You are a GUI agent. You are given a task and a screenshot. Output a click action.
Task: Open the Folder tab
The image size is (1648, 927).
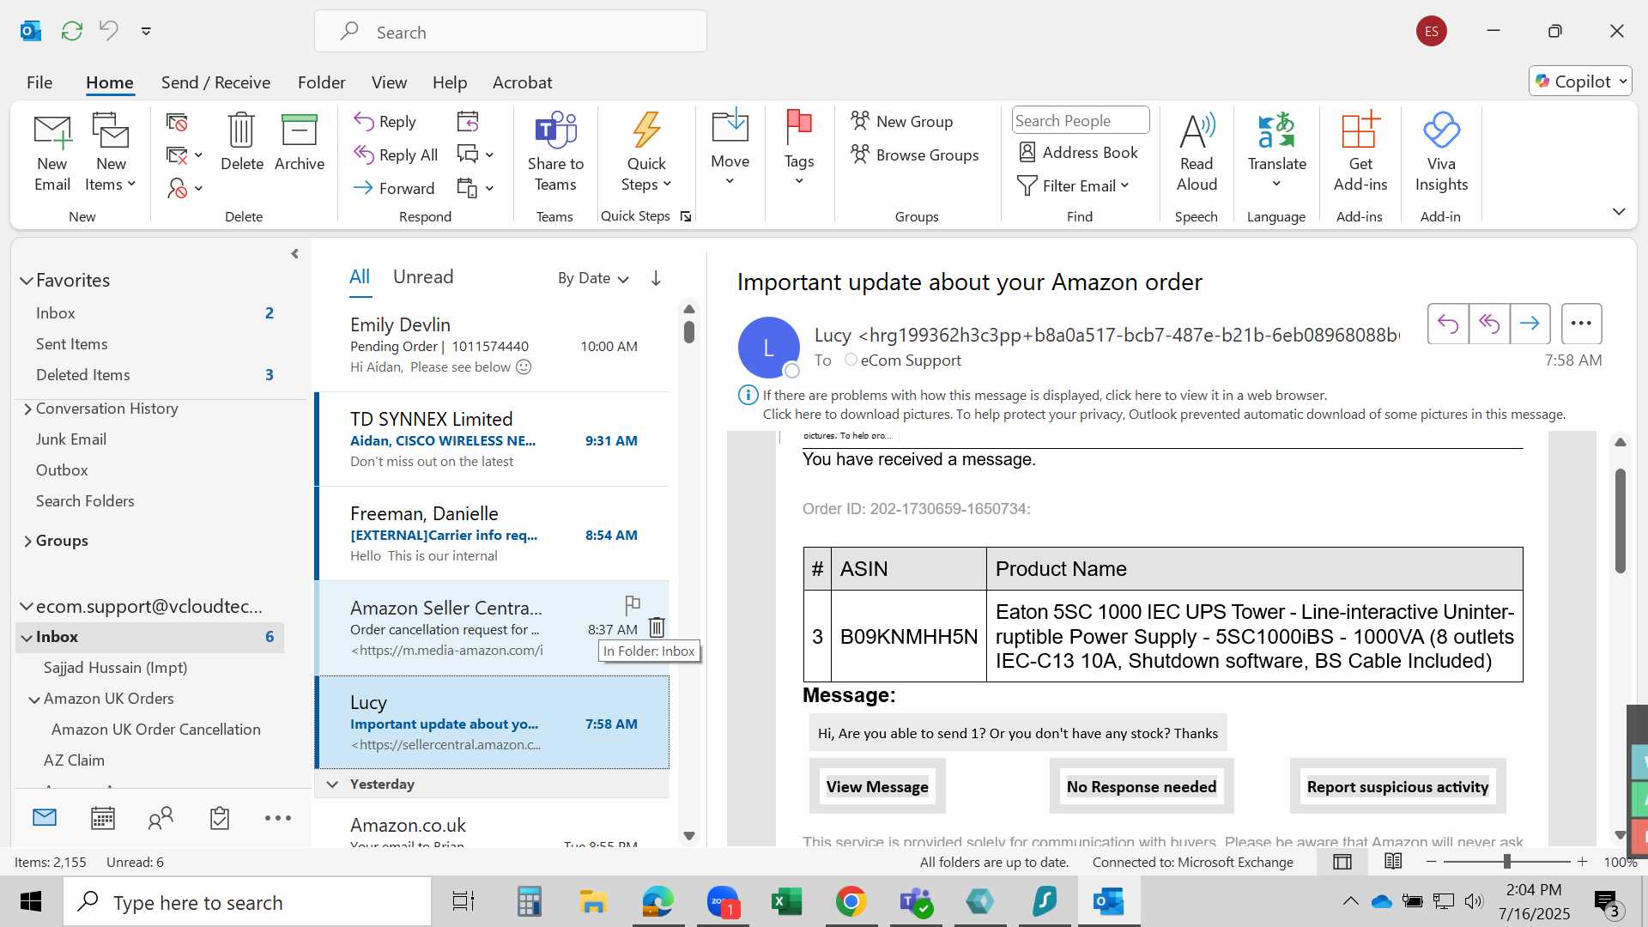point(321,82)
